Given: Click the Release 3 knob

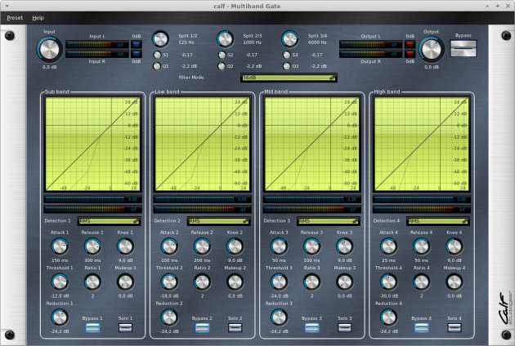Looking at the screenshot, I should (312, 246).
